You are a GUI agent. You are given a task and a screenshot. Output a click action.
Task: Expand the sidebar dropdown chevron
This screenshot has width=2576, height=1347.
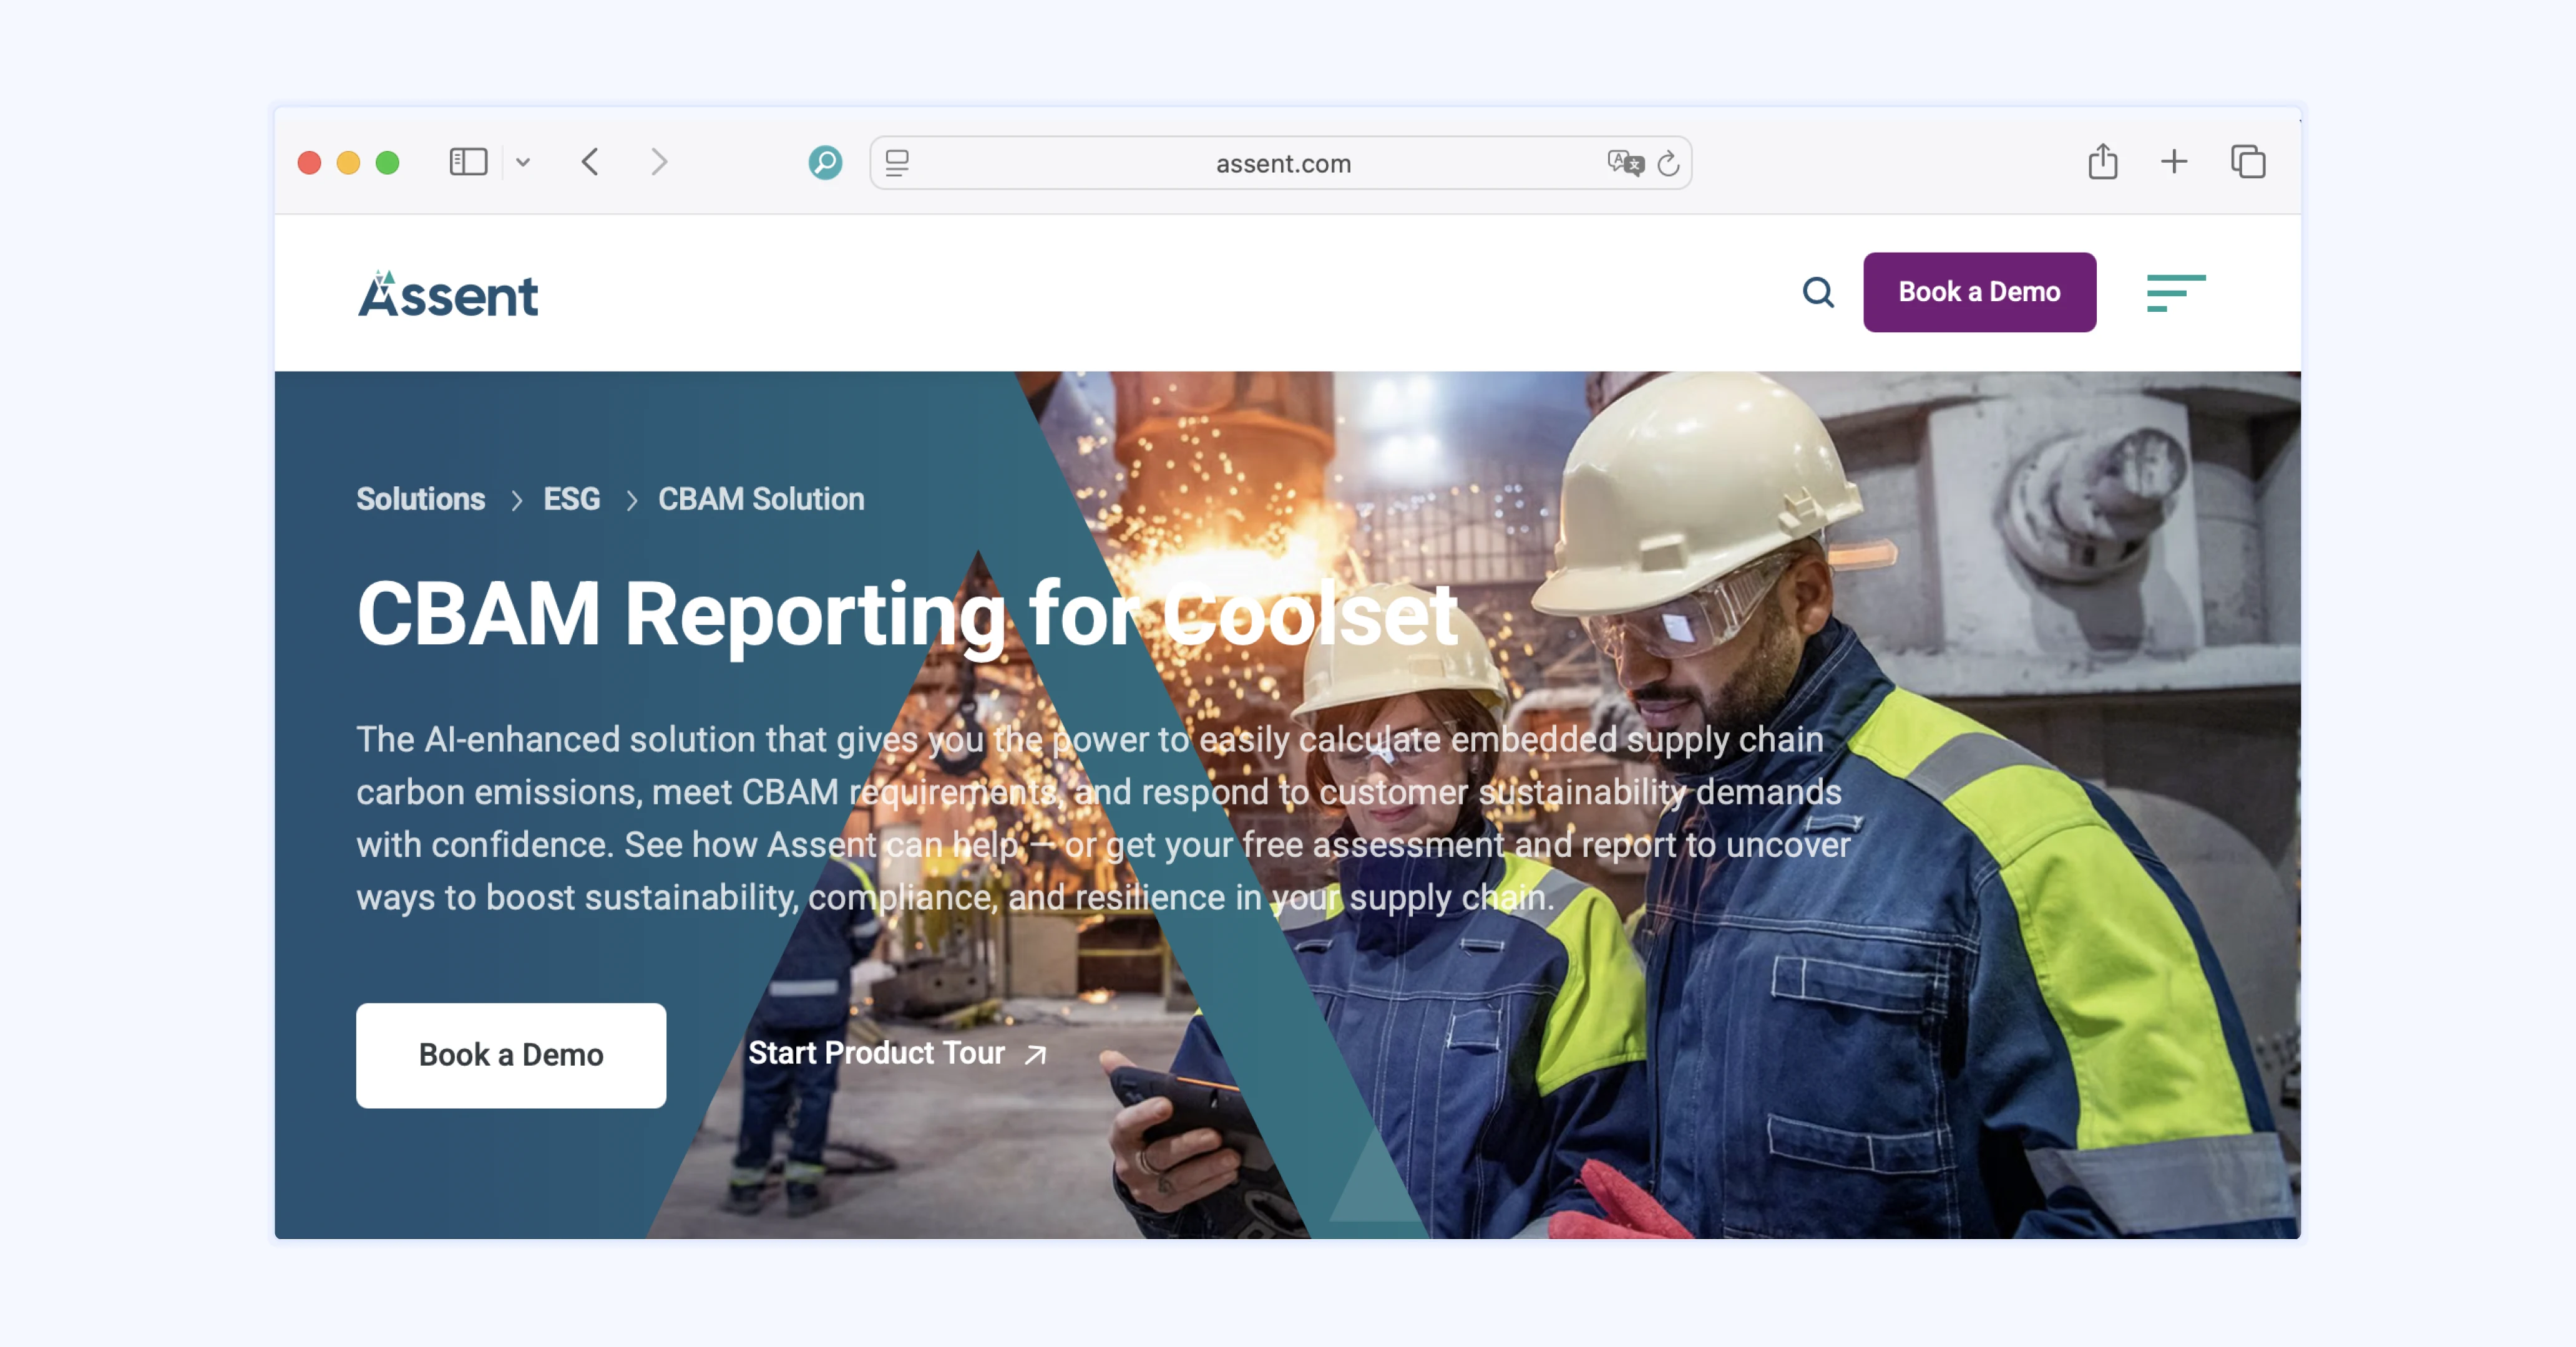pos(523,162)
